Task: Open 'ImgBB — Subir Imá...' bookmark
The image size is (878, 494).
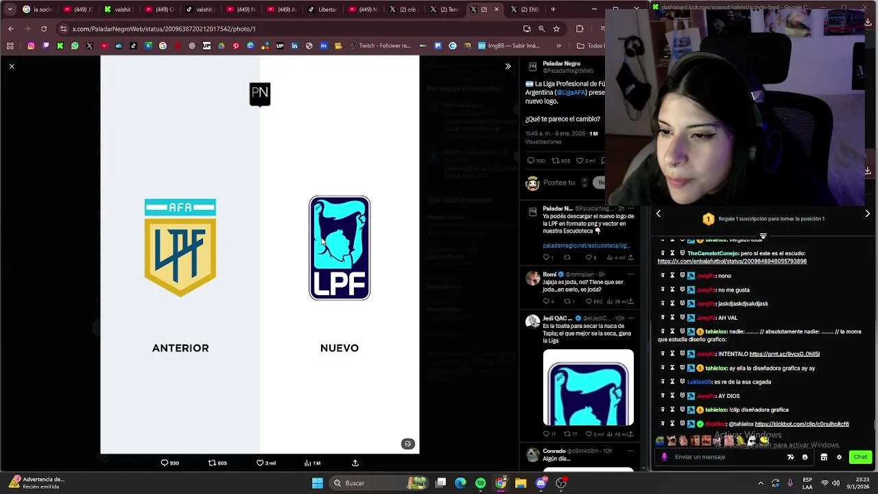Action: tap(508, 46)
